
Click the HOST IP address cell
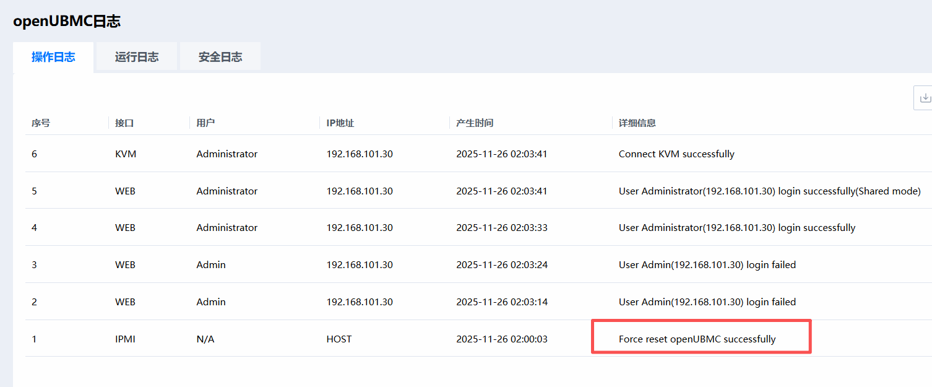click(339, 339)
